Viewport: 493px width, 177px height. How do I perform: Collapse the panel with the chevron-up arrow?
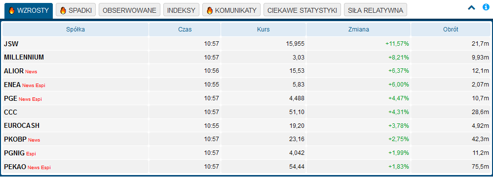pos(471,8)
